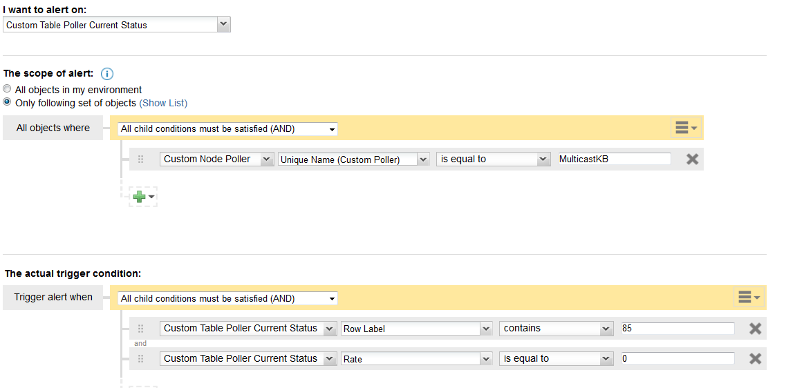Select 'Only following set of objects' radio
Screen dimensions: 804x388
[x=7, y=102]
